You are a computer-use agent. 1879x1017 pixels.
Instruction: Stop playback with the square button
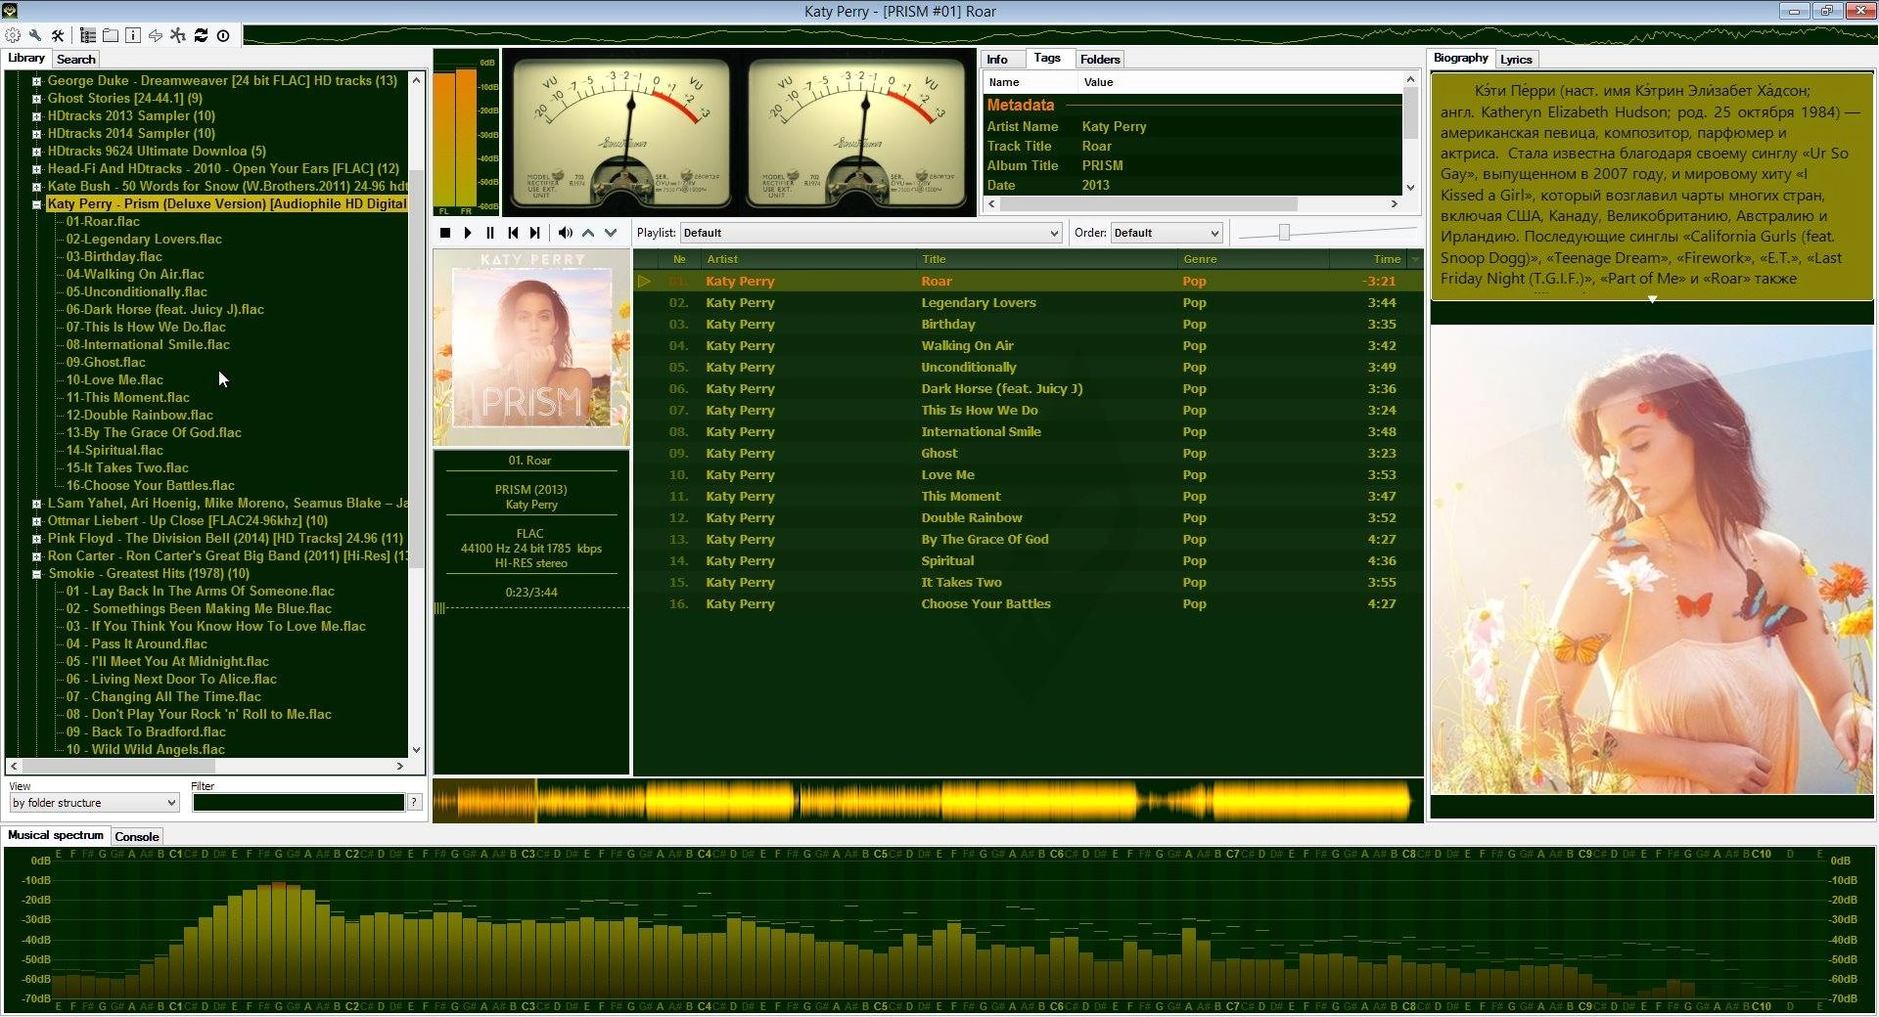click(445, 233)
